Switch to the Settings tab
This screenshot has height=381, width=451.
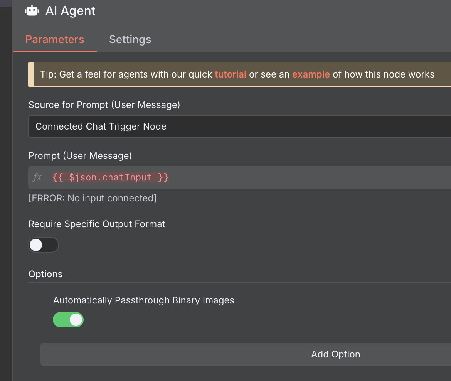tap(130, 39)
